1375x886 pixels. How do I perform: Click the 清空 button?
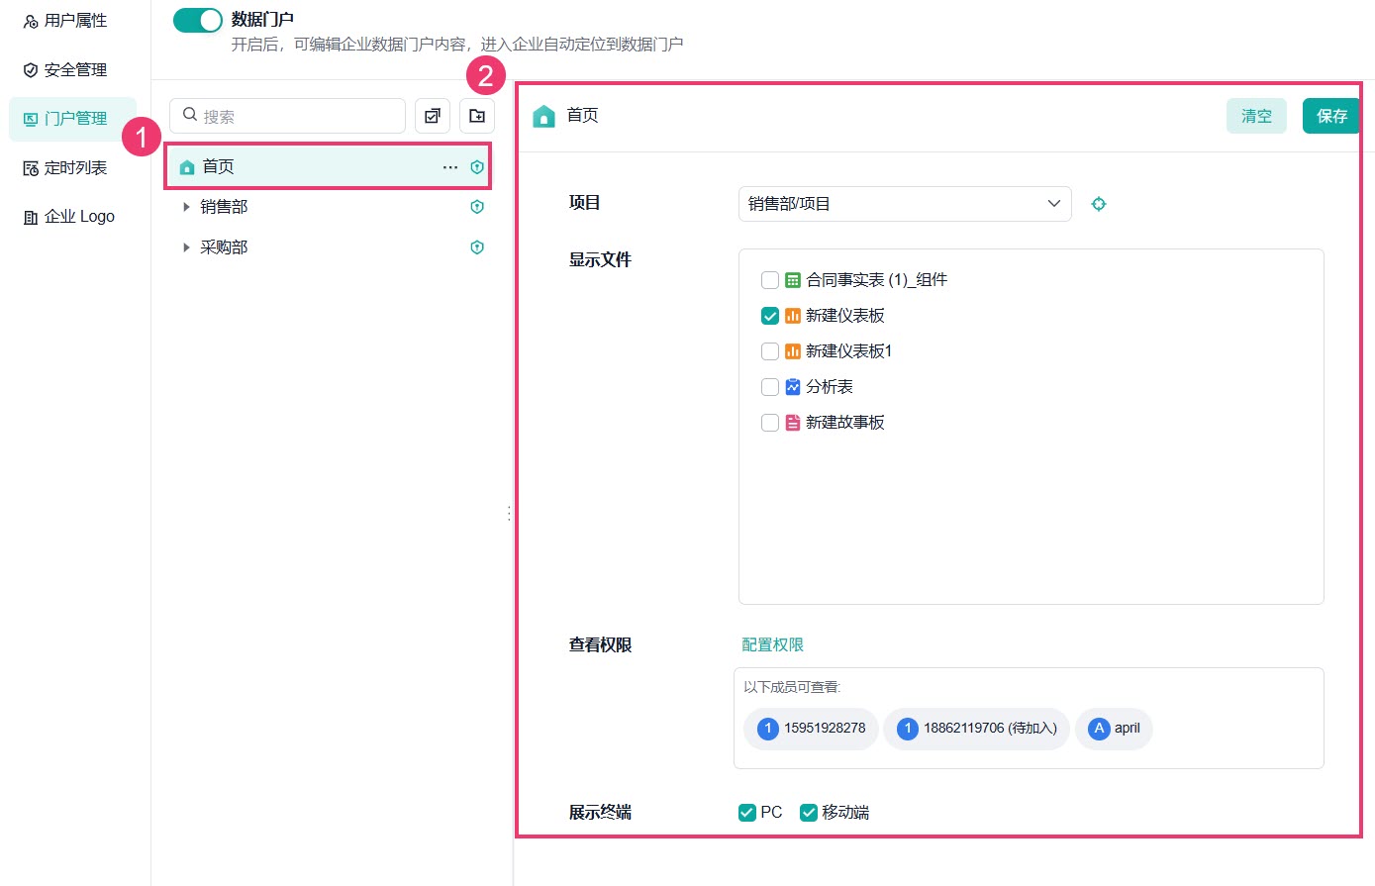(x=1257, y=116)
